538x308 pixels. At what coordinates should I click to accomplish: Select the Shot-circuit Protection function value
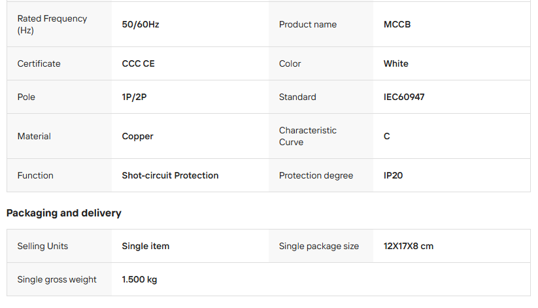[170, 175]
